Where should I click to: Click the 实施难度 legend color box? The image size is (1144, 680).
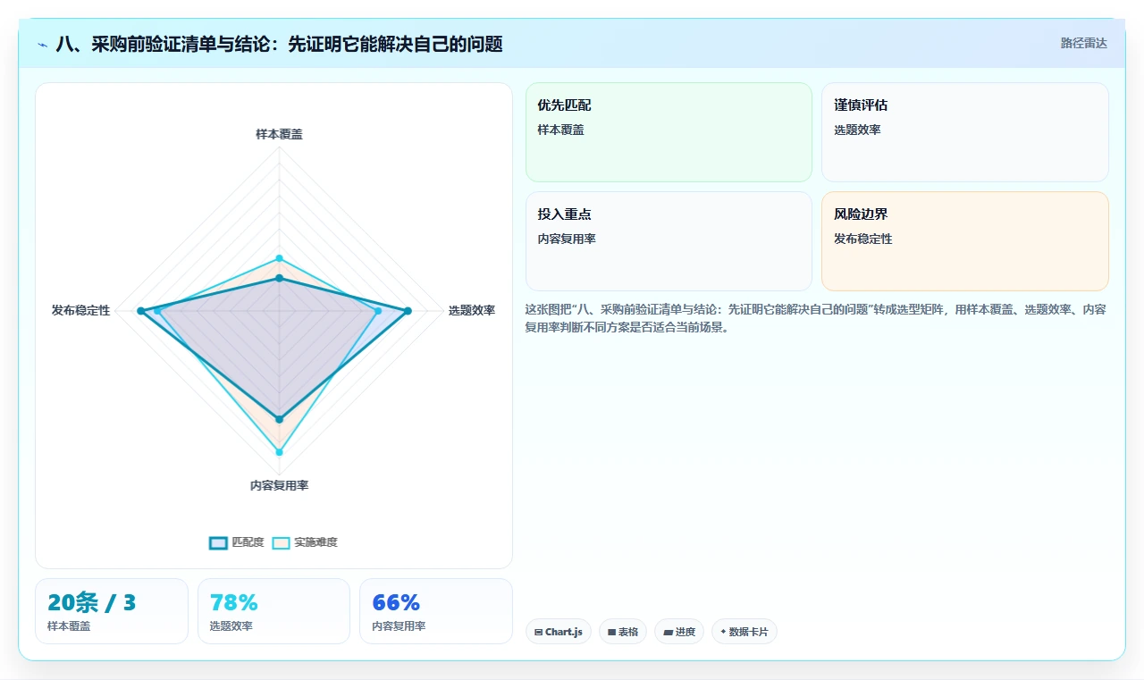coord(281,542)
